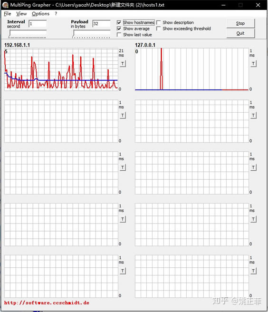Click the Stop button
This screenshot has height=312, width=268.
click(x=240, y=23)
